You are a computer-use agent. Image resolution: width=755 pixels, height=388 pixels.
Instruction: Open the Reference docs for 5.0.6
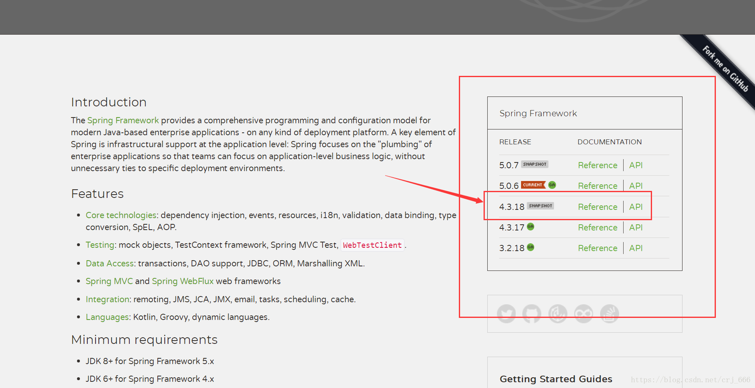598,186
